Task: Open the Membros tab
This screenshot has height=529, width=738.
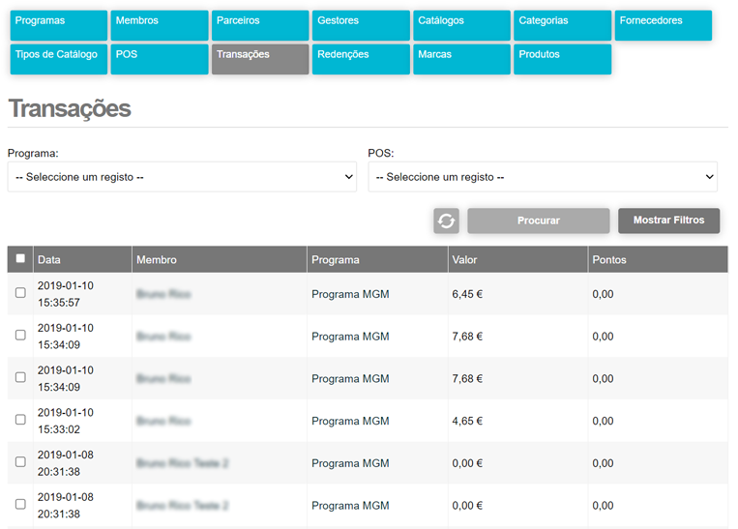Action: click(160, 25)
